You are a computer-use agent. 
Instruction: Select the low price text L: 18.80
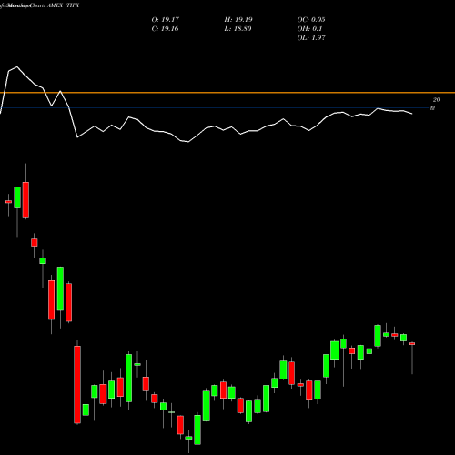pos(238,29)
